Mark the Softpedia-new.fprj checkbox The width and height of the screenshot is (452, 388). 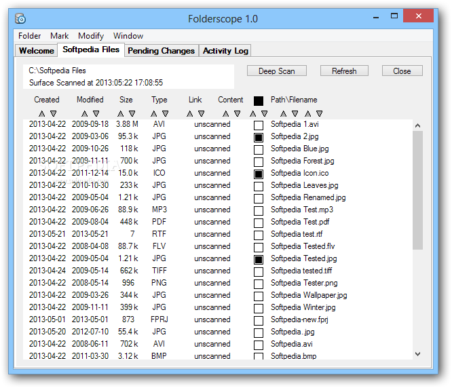[x=259, y=321]
